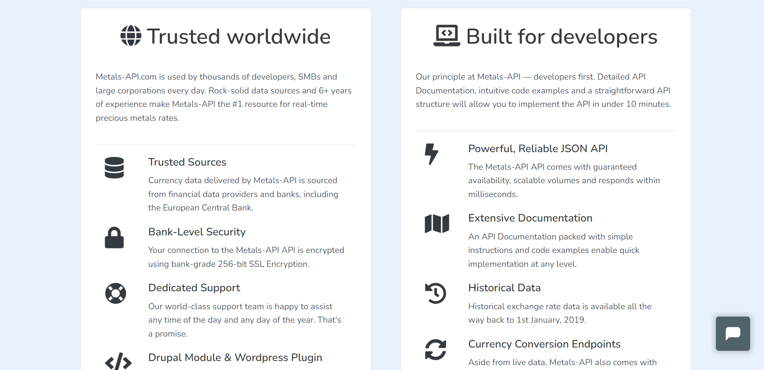This screenshot has width=764, height=370.
Task: Click the Dedicated Support title
Action: (194, 288)
